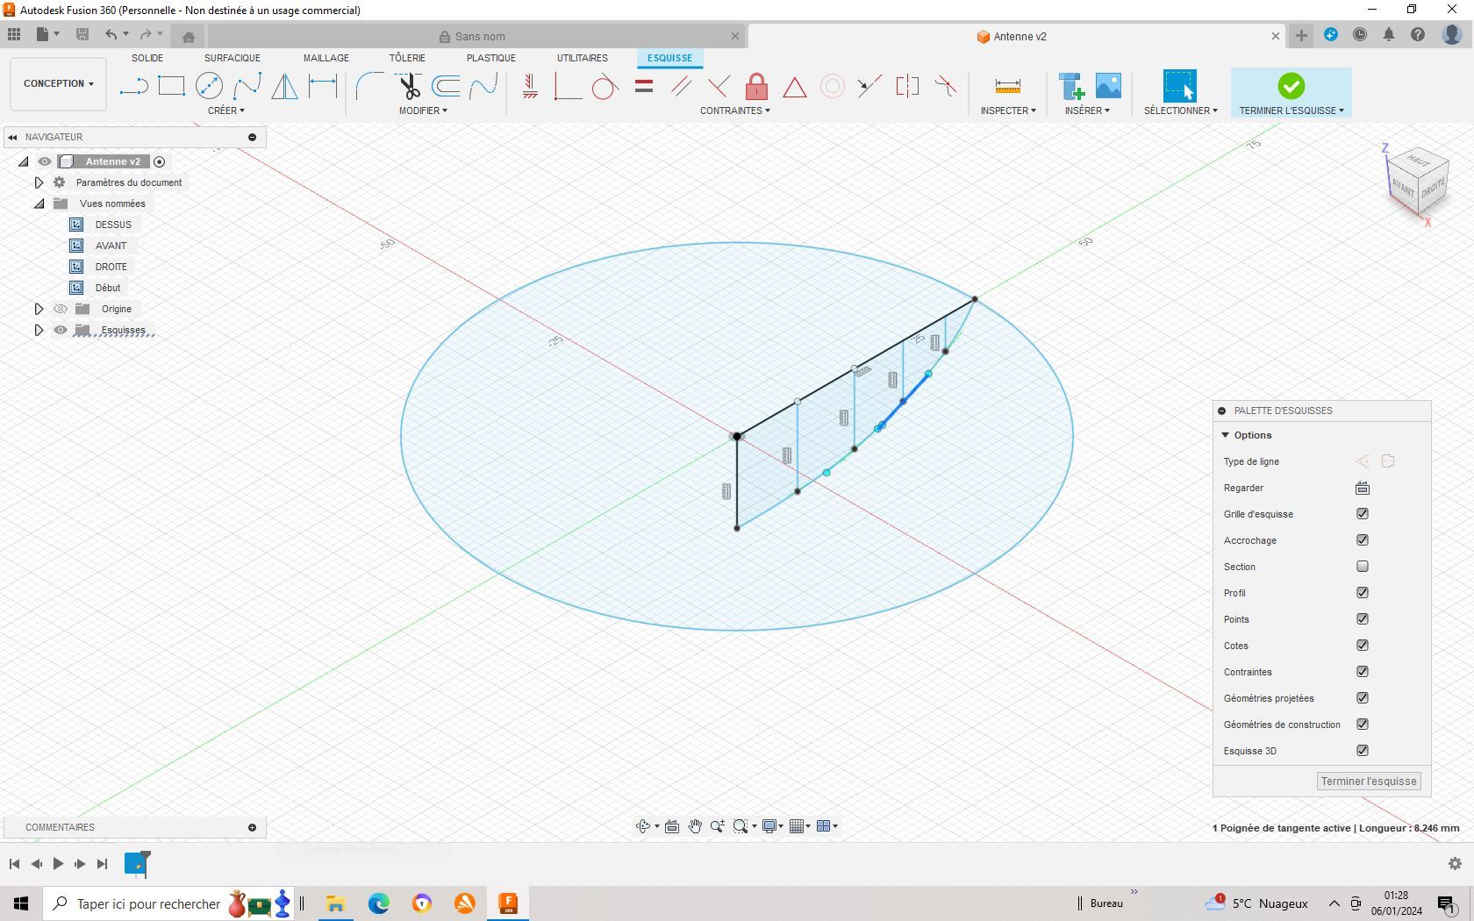This screenshot has height=921, width=1474.
Task: Uncheck the Grille d'esquisse checkbox
Action: pos(1363,514)
